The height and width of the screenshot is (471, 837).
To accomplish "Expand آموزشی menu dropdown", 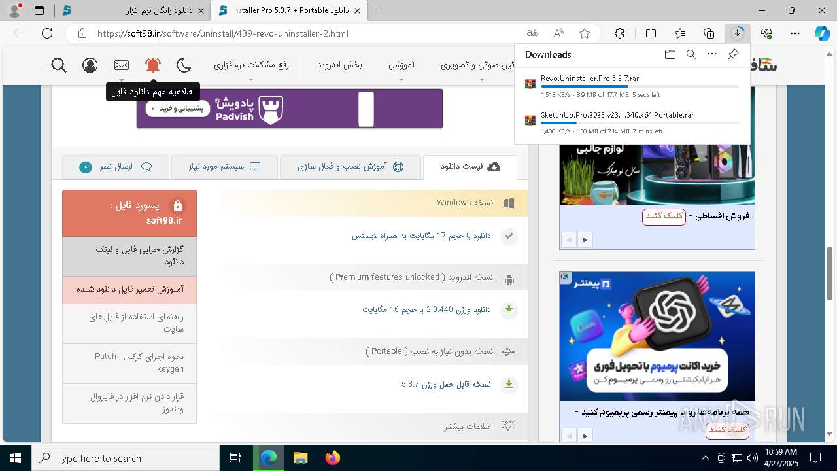I will pos(401,65).
